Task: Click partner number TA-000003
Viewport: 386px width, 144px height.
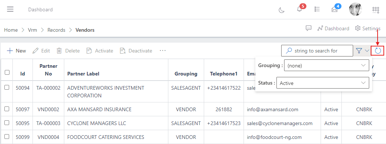Action: click(x=49, y=123)
